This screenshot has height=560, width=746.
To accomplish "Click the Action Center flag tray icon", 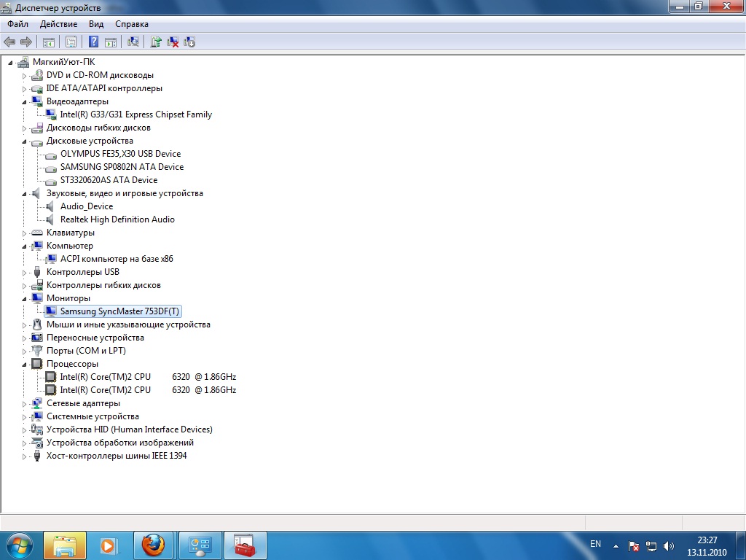I will 633,546.
